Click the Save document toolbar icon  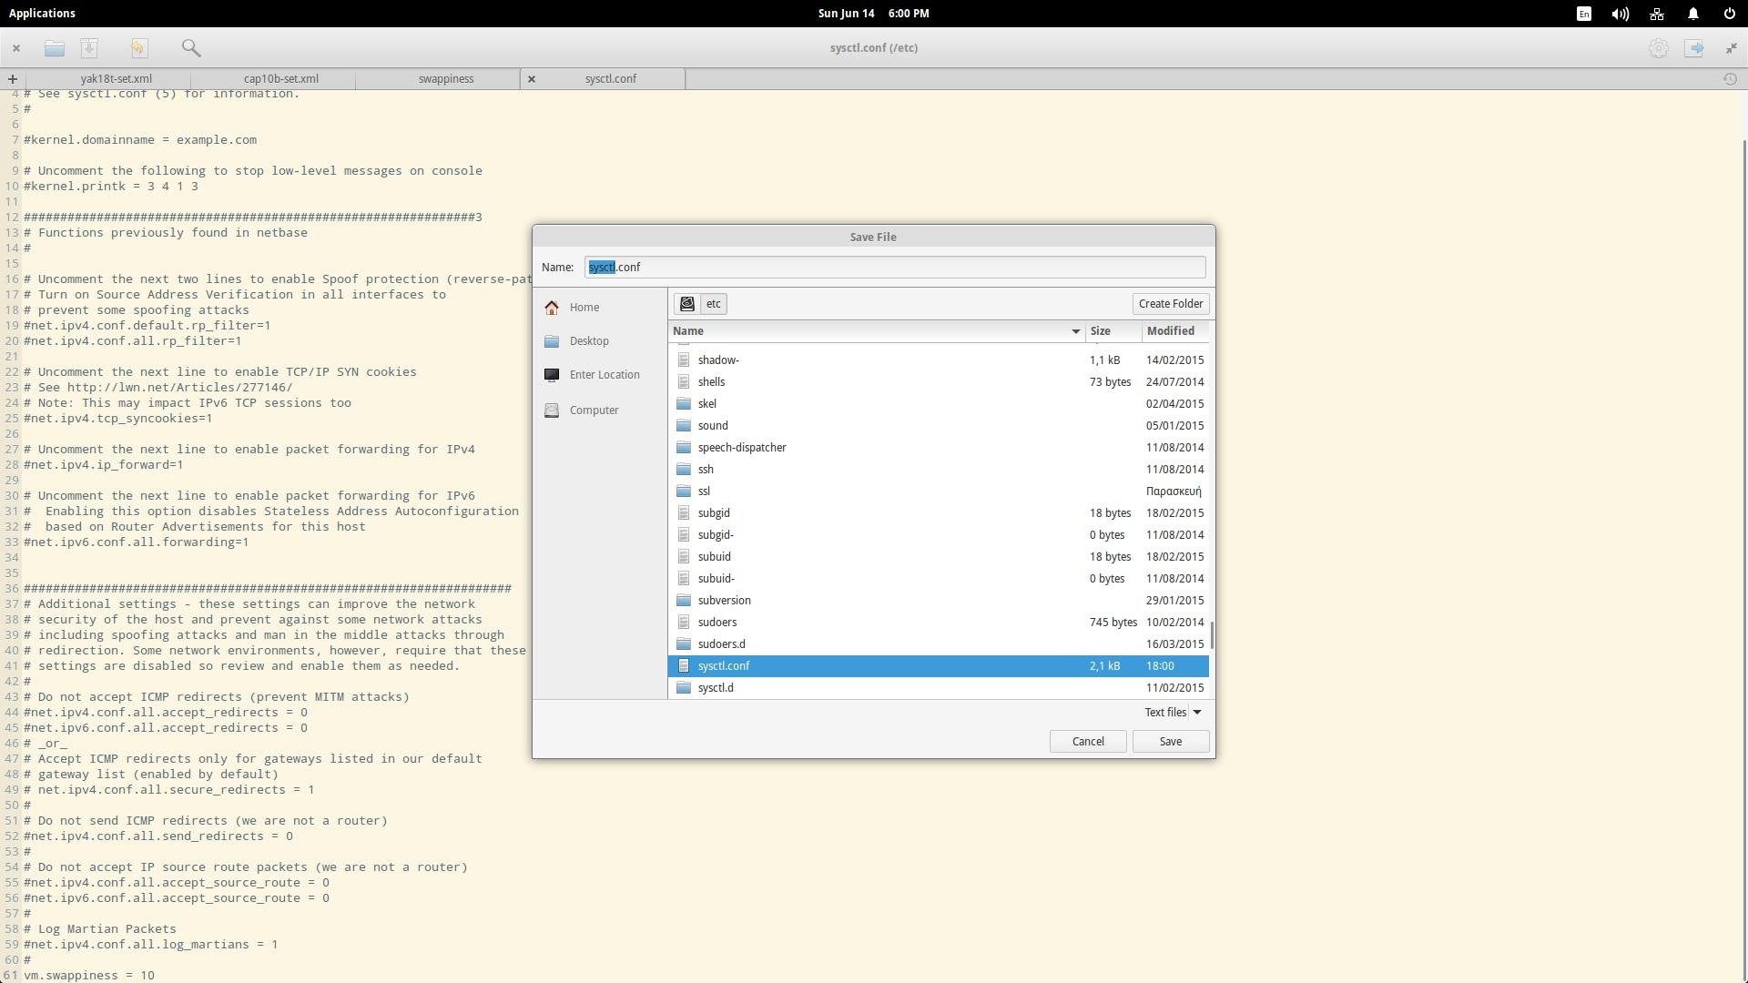click(x=90, y=48)
